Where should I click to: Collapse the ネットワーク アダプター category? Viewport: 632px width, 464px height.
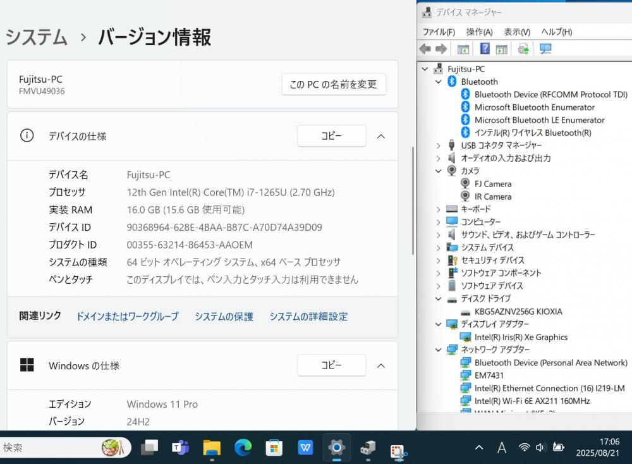pyautogui.click(x=439, y=350)
